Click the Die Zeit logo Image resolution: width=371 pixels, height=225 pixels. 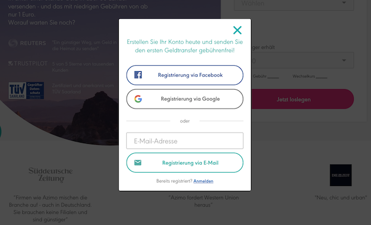pos(341,175)
